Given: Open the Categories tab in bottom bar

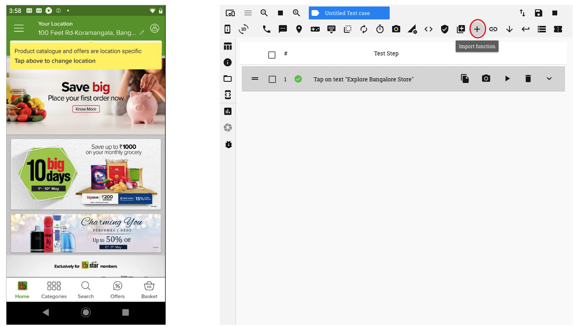Looking at the screenshot, I should (54, 290).
